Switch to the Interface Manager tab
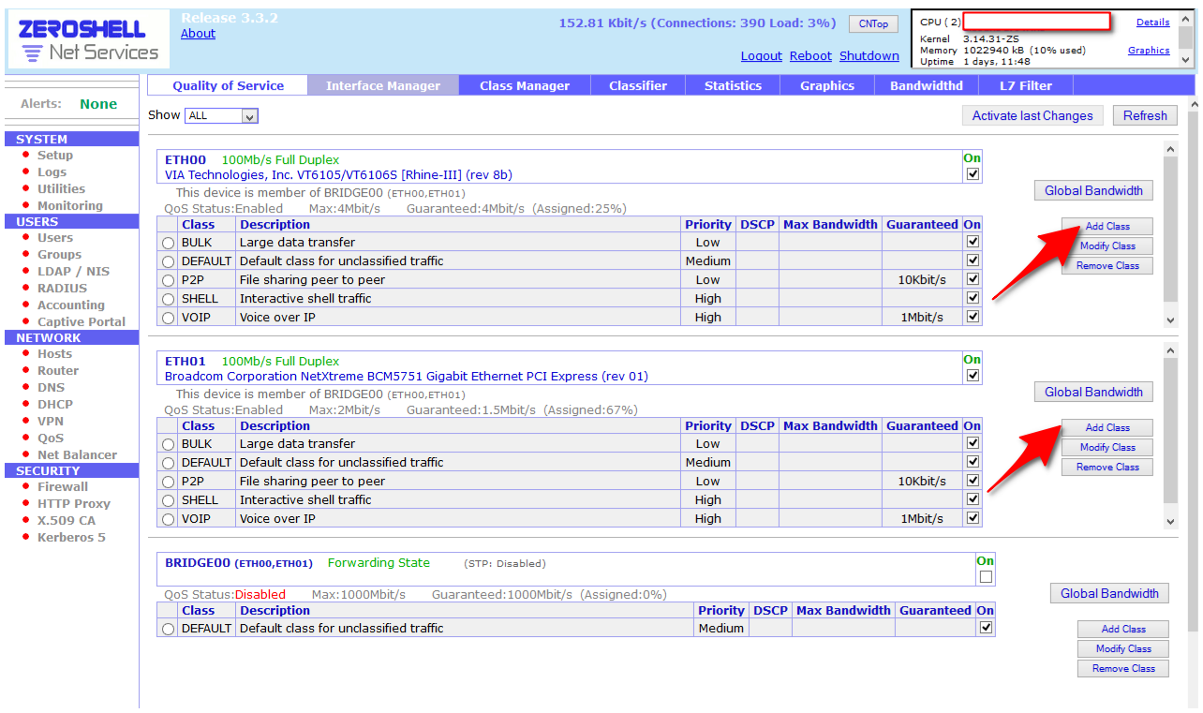1203x713 pixels. click(x=383, y=85)
